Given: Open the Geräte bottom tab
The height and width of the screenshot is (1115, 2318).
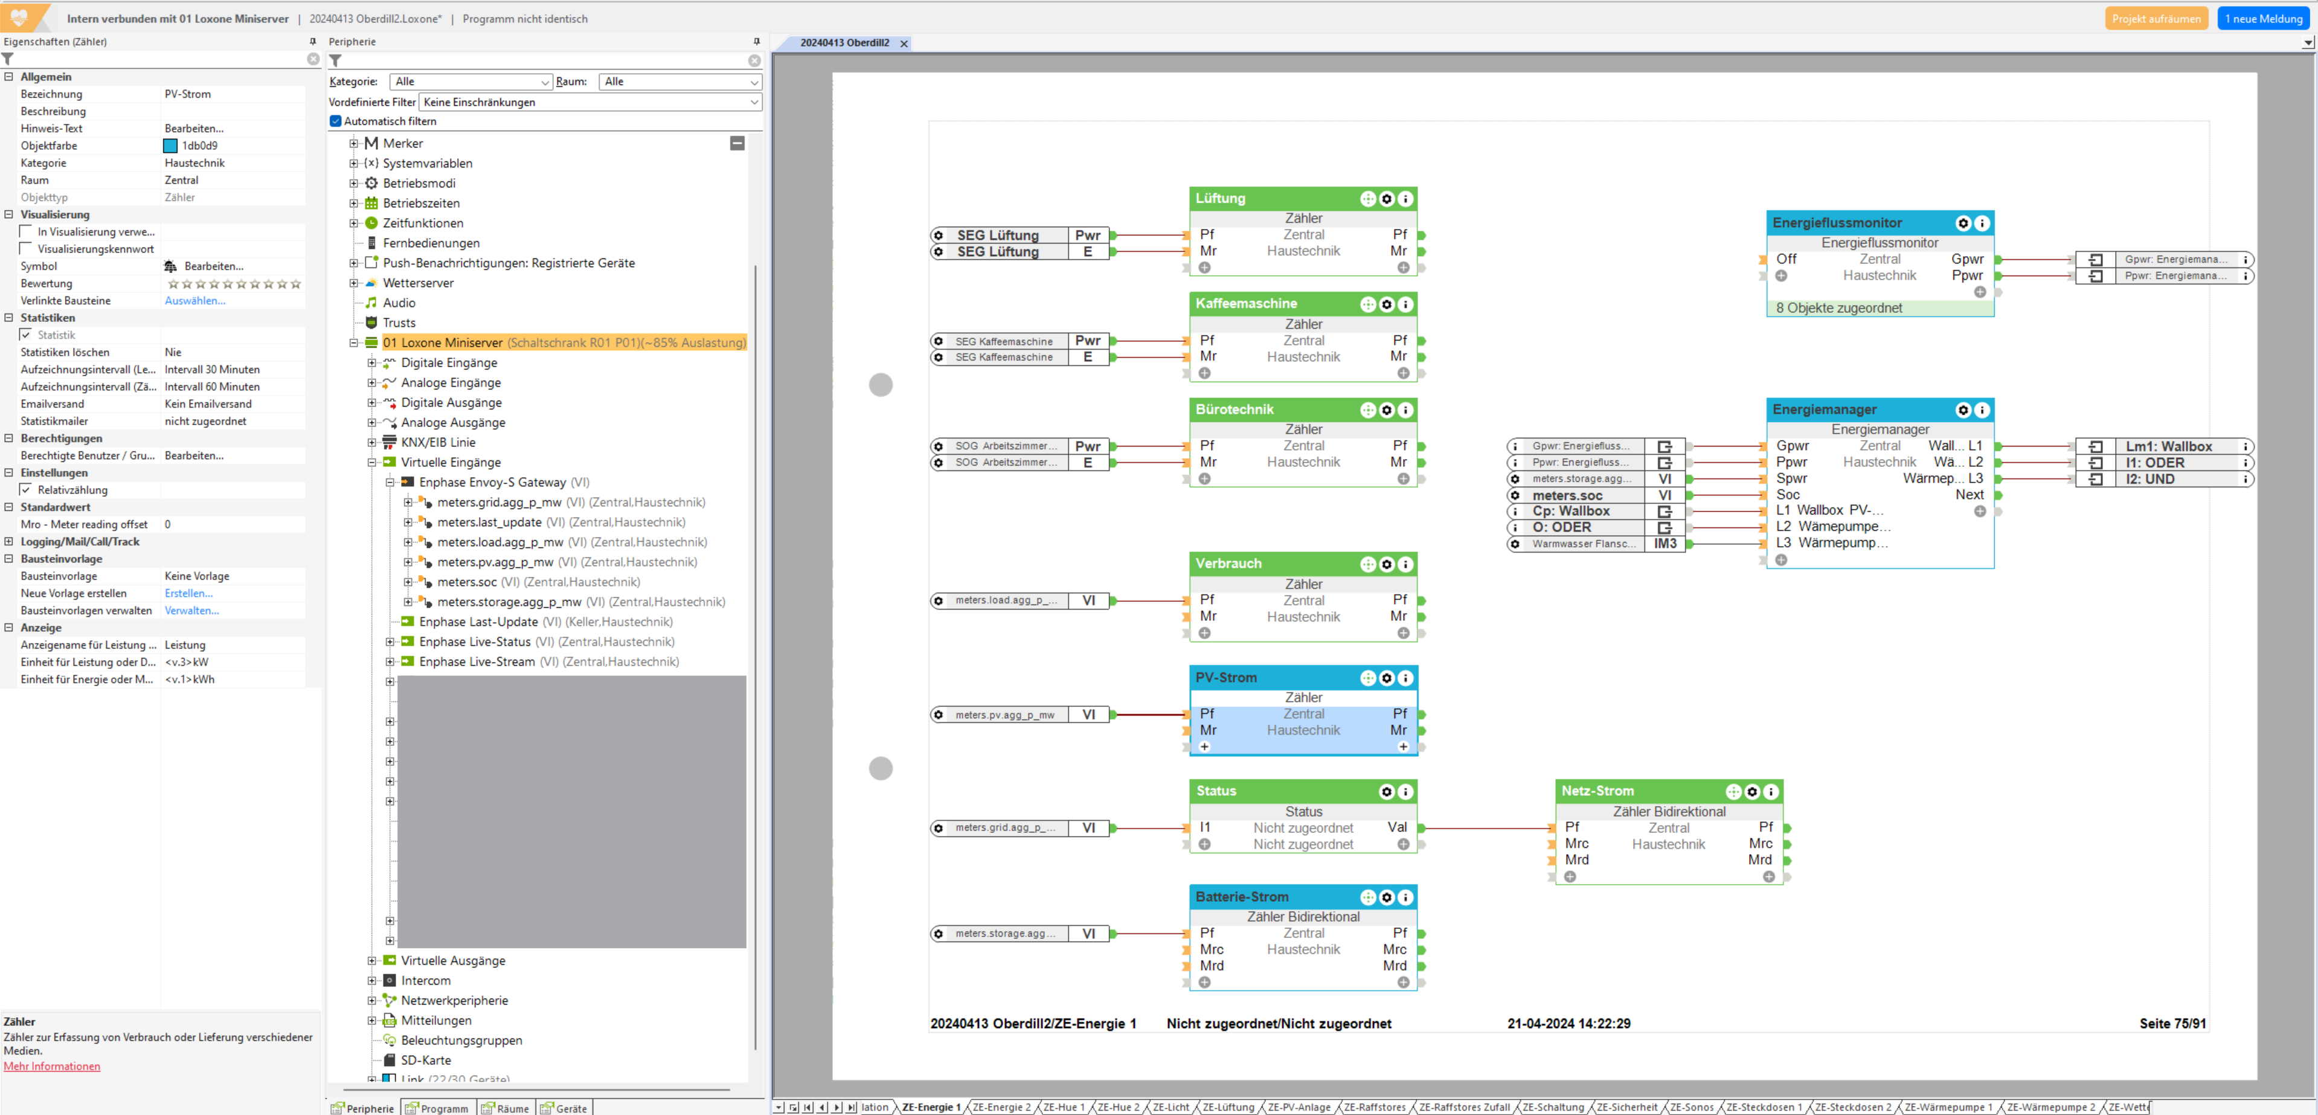Looking at the screenshot, I should [x=564, y=1109].
